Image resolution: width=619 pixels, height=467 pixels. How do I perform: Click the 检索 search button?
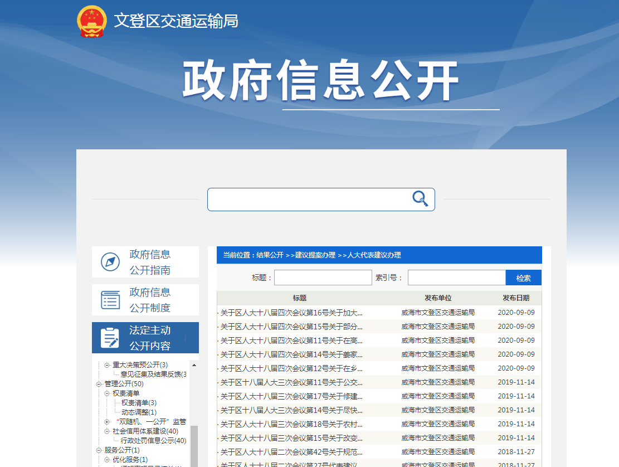(523, 278)
